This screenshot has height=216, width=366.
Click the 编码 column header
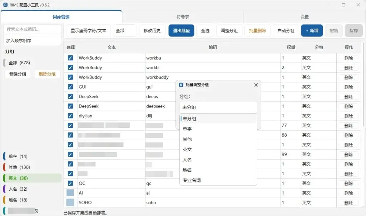[x=213, y=47]
